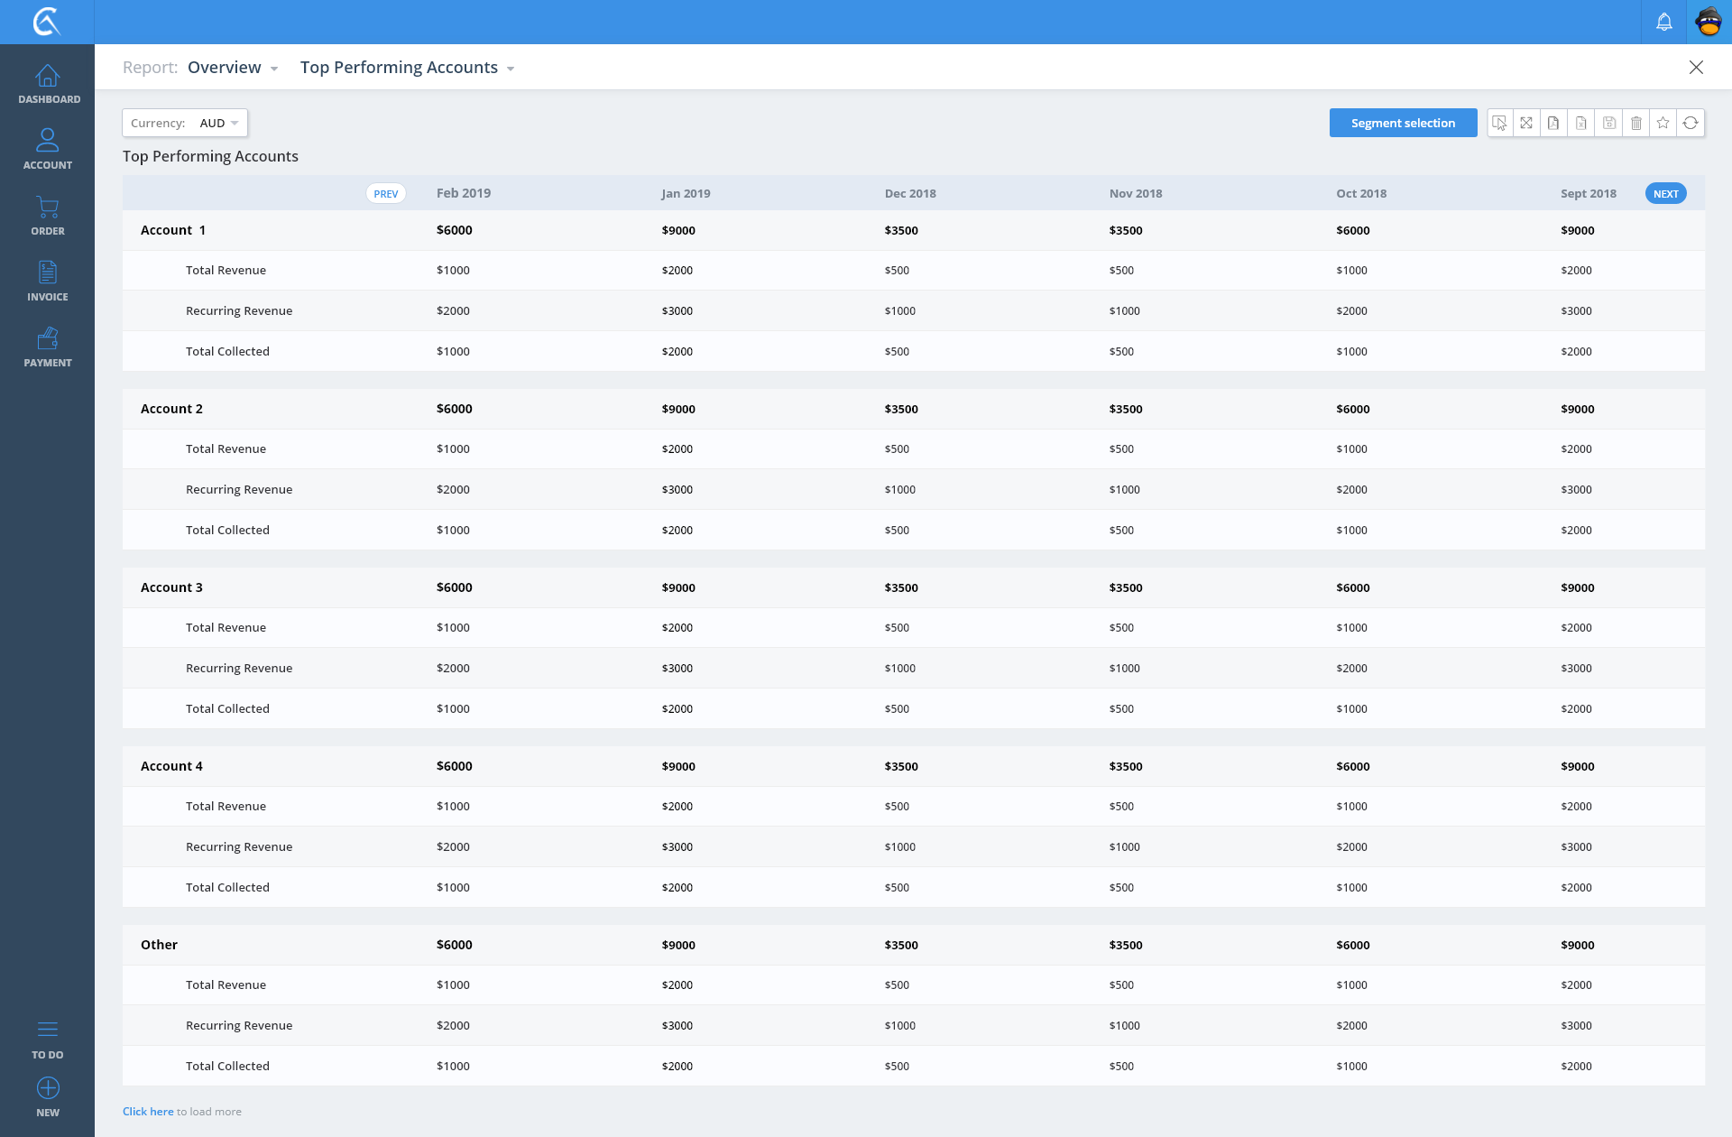
Task: Open the Payment sidebar section
Action: (x=48, y=347)
